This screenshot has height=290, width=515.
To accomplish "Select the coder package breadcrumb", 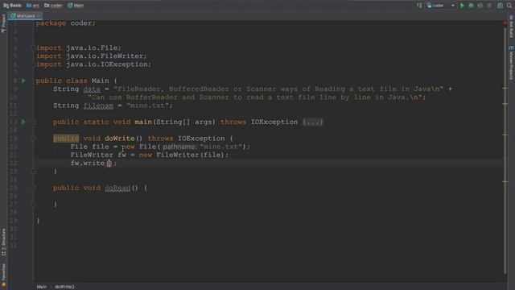I will pyautogui.click(x=53, y=6).
